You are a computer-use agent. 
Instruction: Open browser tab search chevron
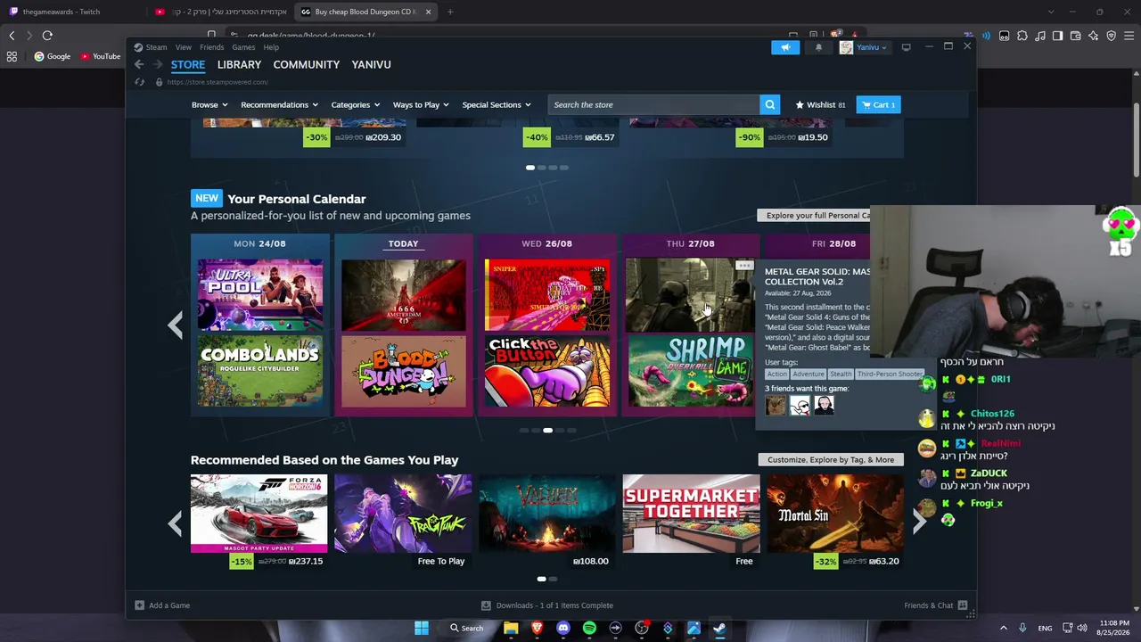coord(1051,12)
